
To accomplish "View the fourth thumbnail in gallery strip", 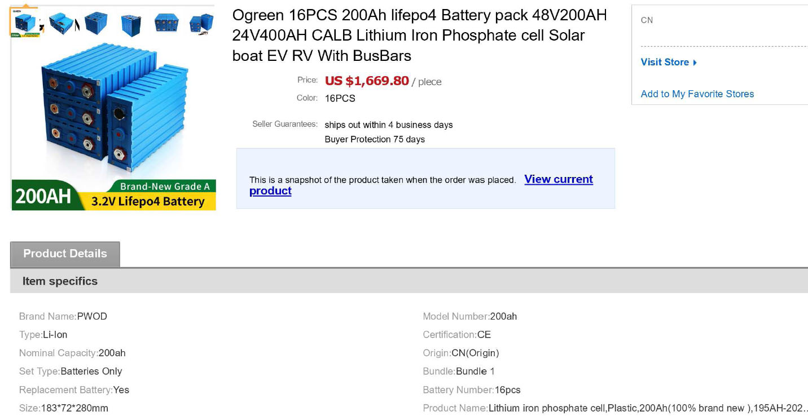I will pos(131,24).
